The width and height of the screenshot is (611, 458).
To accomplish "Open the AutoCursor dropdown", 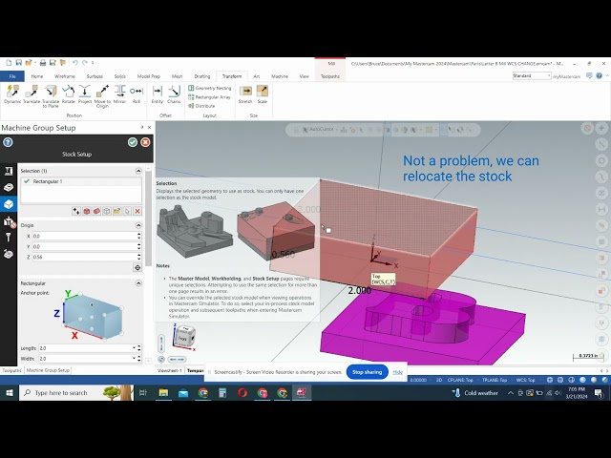I will pyautogui.click(x=337, y=130).
